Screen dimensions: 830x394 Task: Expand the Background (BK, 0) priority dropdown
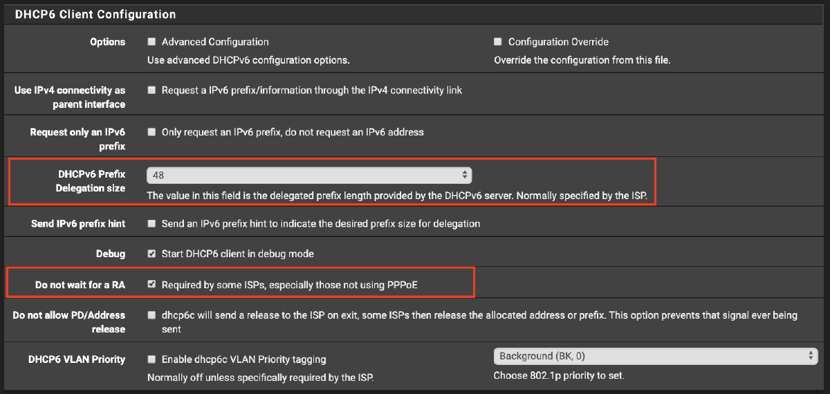coord(655,356)
